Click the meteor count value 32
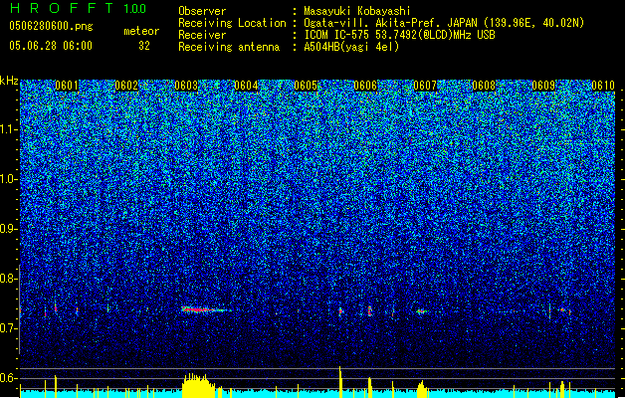This screenshot has width=626, height=398. click(144, 46)
